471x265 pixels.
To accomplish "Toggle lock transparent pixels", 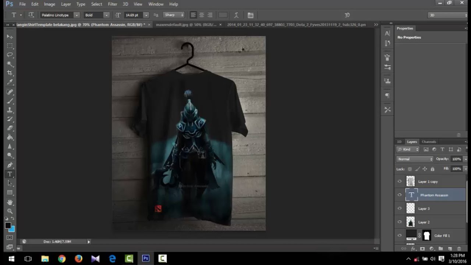I will coord(410,169).
